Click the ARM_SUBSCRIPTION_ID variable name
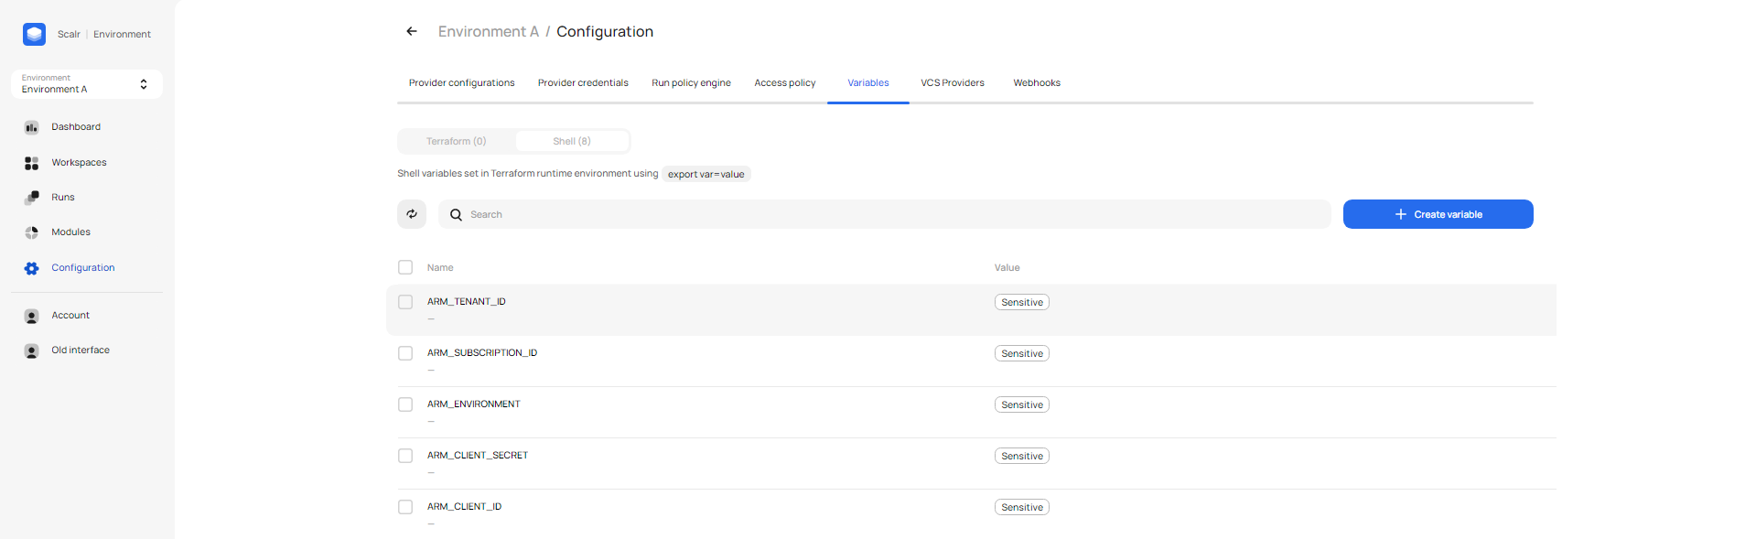 pos(482,353)
